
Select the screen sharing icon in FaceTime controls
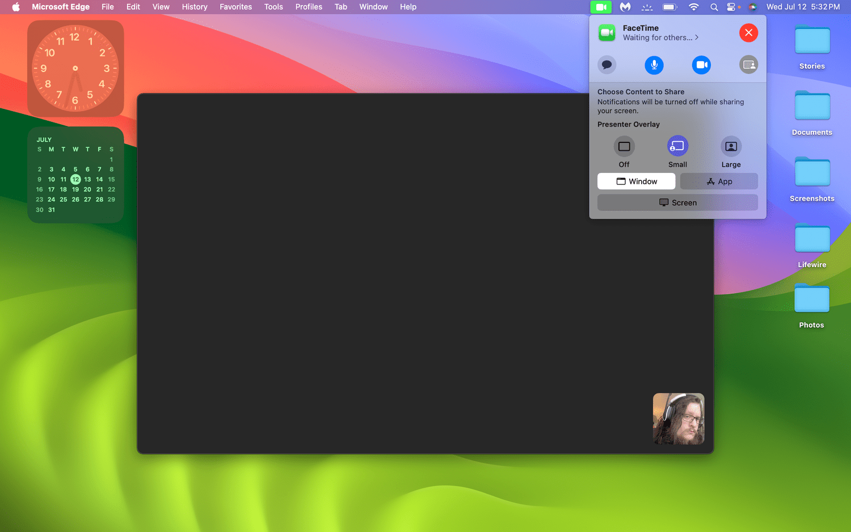point(748,65)
